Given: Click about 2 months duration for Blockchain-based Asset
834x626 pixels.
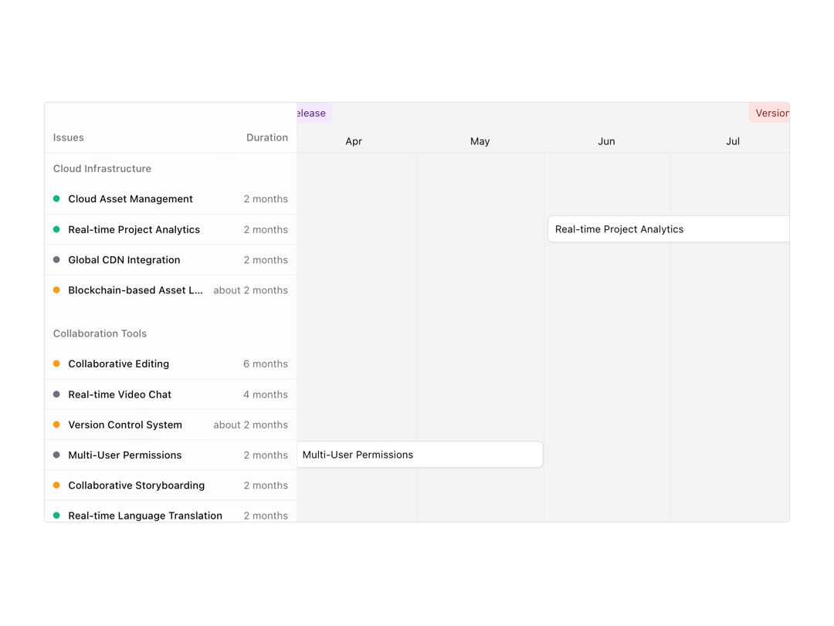Looking at the screenshot, I should coord(250,290).
